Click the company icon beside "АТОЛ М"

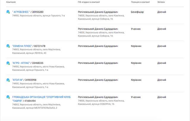click(8, 80)
